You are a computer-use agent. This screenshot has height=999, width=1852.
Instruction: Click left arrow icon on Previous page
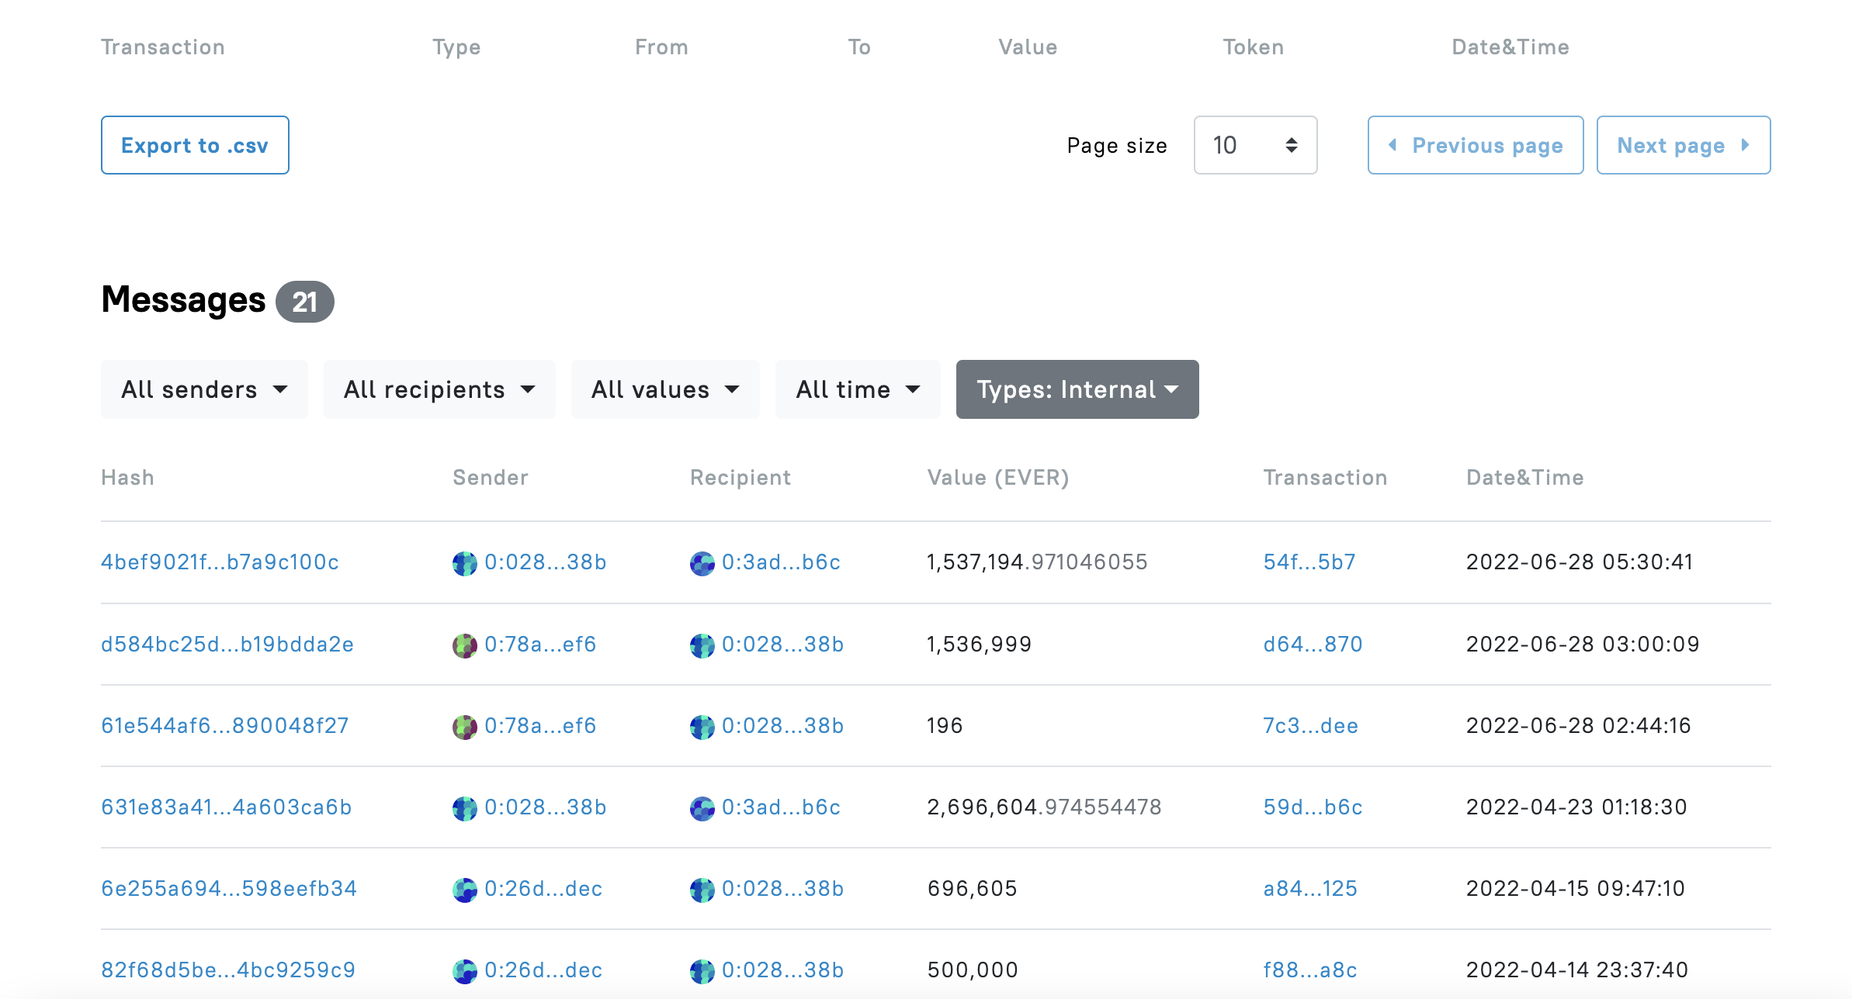pos(1392,145)
